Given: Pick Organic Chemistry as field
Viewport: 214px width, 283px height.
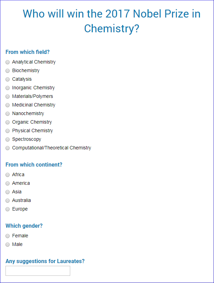Looking at the screenshot, I should [x=8, y=122].
